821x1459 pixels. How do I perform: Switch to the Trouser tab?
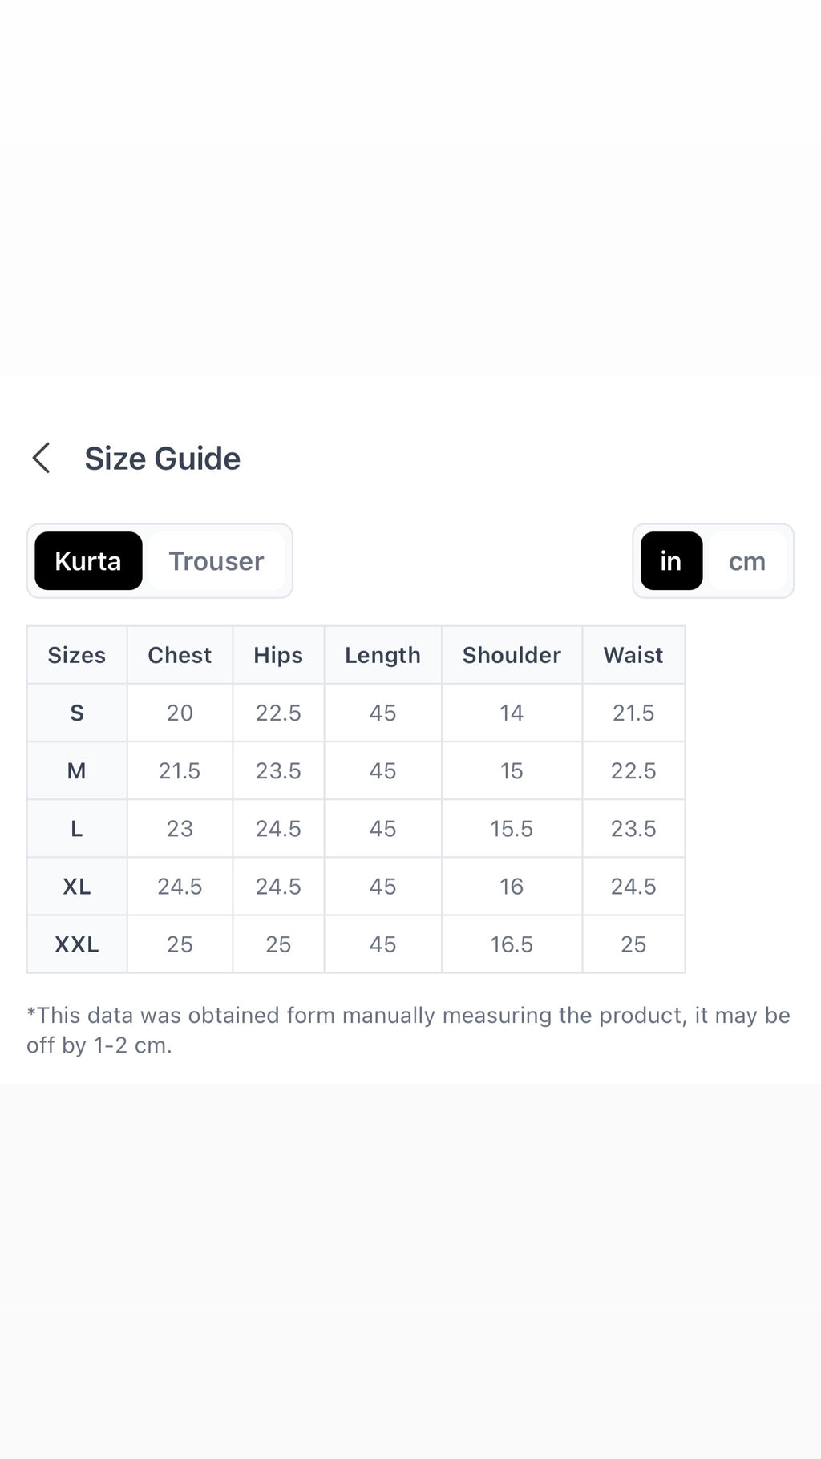216,561
